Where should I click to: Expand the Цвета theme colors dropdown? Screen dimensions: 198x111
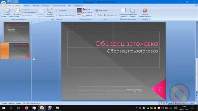coord(87,9)
